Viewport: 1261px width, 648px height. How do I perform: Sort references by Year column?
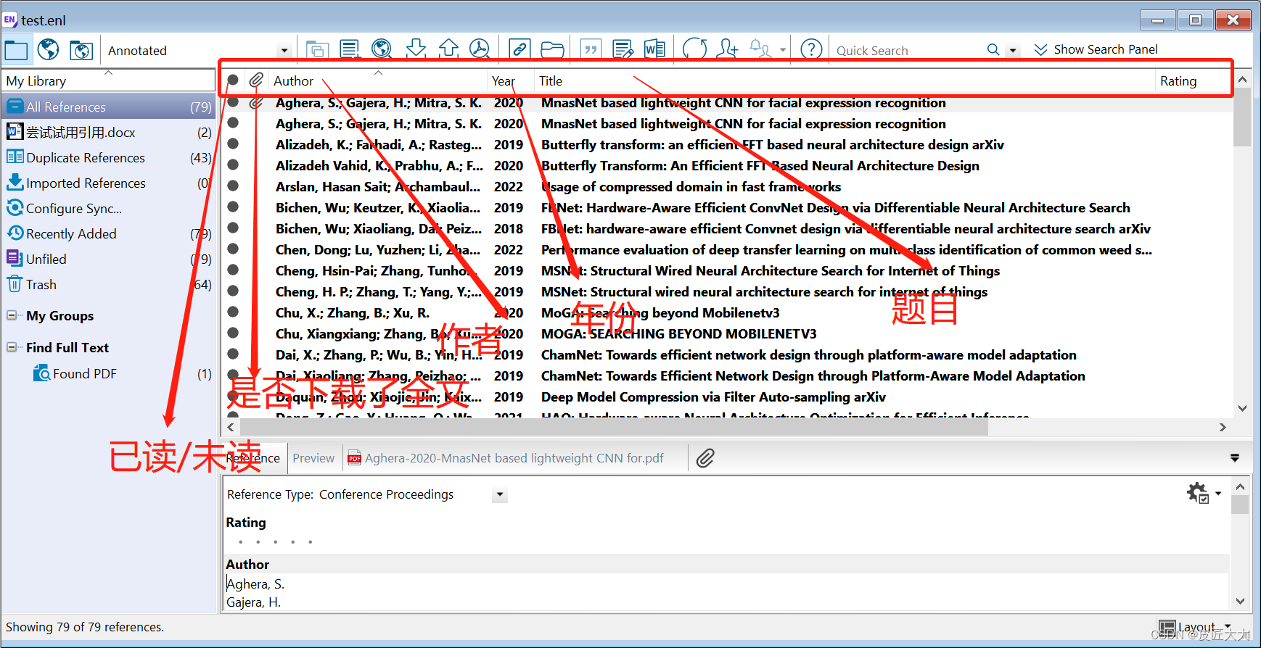[x=504, y=81]
